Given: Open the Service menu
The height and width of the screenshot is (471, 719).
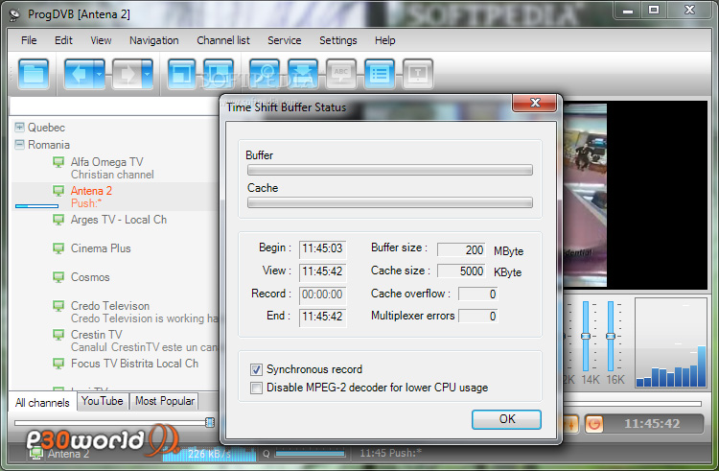Looking at the screenshot, I should pyautogui.click(x=285, y=40).
